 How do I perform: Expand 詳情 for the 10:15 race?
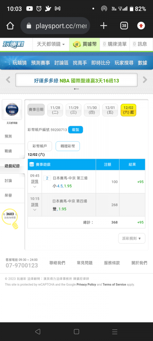point(35,205)
